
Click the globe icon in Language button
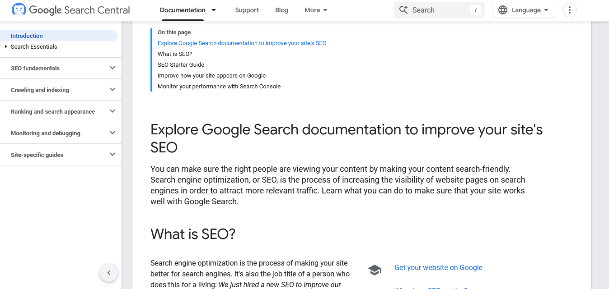(503, 10)
